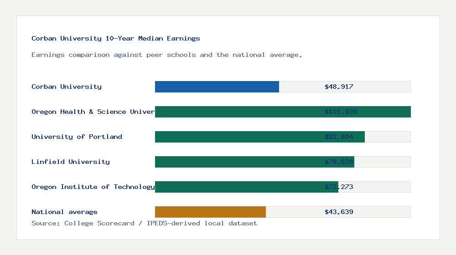
Task: Select the Corban University row label
Action: 67,87
